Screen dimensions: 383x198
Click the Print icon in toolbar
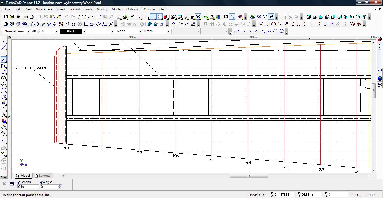point(26,17)
